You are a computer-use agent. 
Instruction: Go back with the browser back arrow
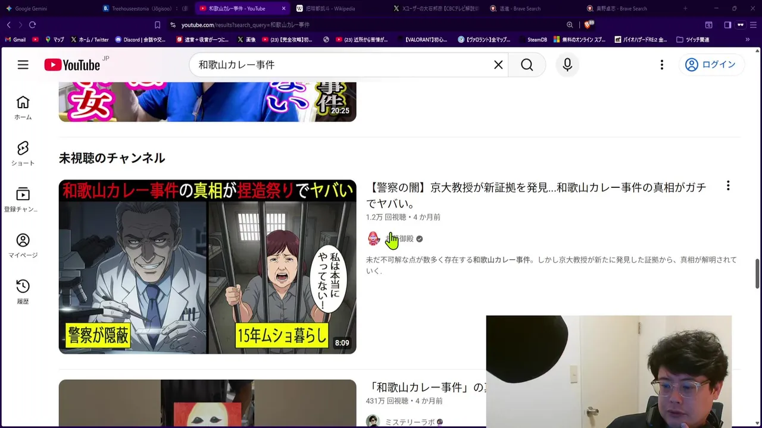coord(8,25)
